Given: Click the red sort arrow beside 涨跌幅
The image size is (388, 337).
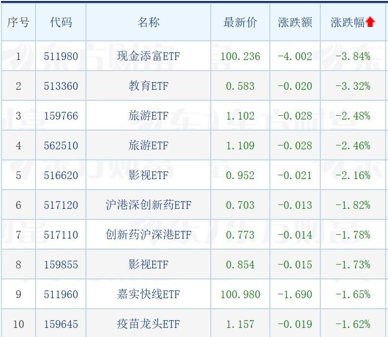Looking at the screenshot, I should (x=370, y=22).
